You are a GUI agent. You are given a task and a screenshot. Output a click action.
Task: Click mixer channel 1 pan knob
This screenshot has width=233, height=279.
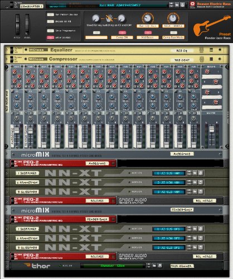pos(17,118)
